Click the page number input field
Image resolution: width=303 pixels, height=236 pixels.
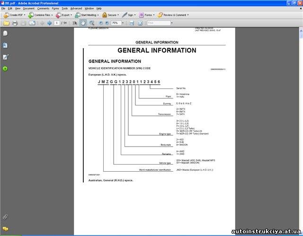click(57, 23)
